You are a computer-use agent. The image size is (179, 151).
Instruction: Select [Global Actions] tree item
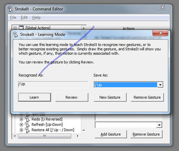(x=38, y=28)
